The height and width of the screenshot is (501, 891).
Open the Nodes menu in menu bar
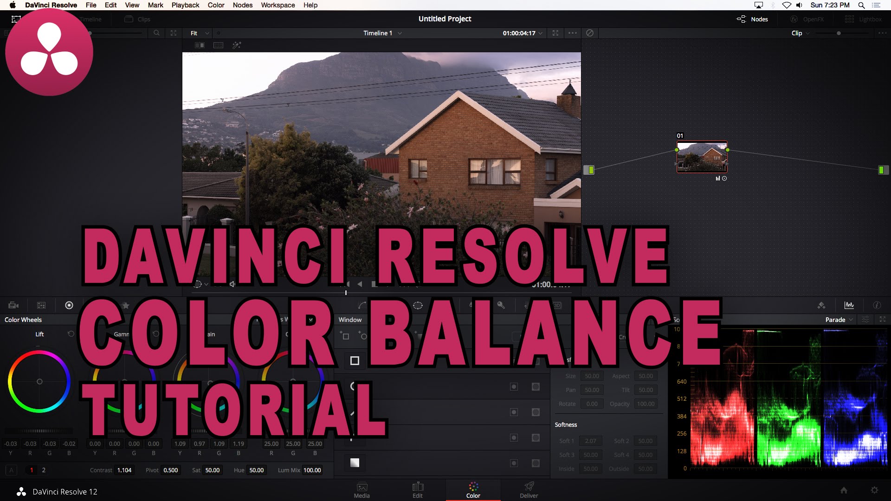click(242, 5)
